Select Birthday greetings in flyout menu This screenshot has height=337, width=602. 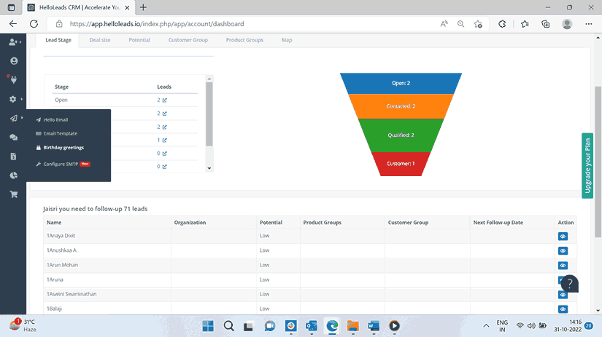coord(60,148)
